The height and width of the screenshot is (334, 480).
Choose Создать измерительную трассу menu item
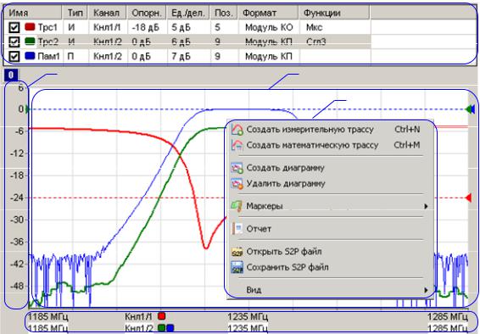[330, 130]
